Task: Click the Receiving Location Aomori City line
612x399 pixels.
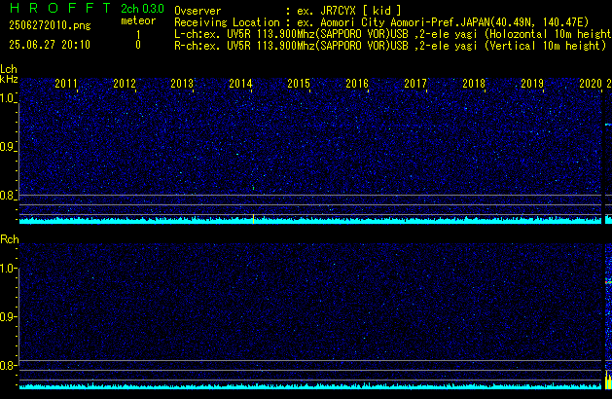Action: [381, 22]
